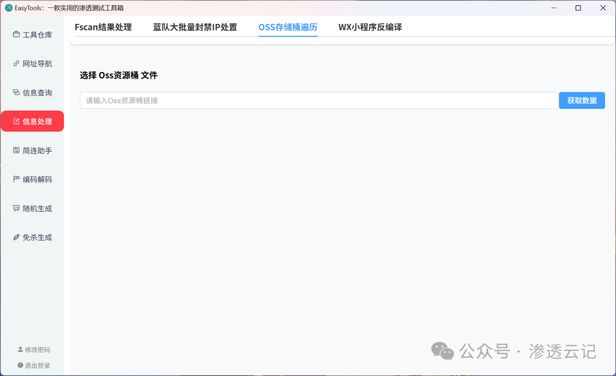Click the 简连助手 icon in sidebar
Screen dimensions: 616x376
tap(16, 150)
